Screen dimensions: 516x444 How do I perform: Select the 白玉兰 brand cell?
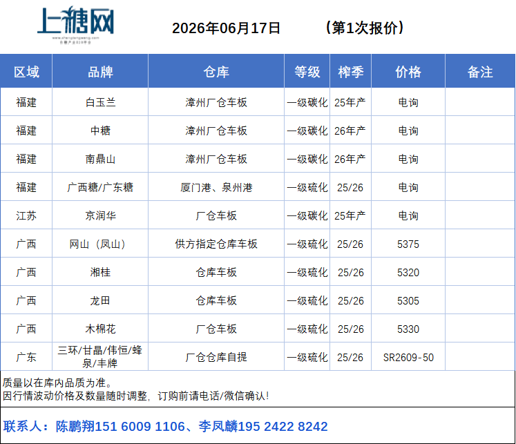pos(100,102)
